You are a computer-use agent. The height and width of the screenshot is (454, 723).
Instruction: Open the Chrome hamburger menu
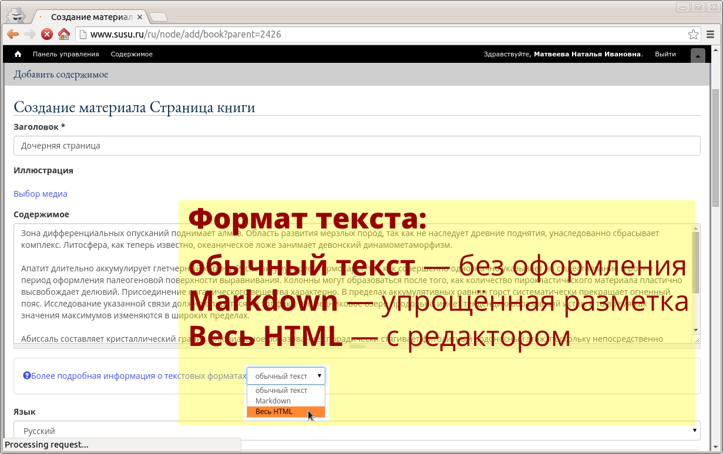711,34
